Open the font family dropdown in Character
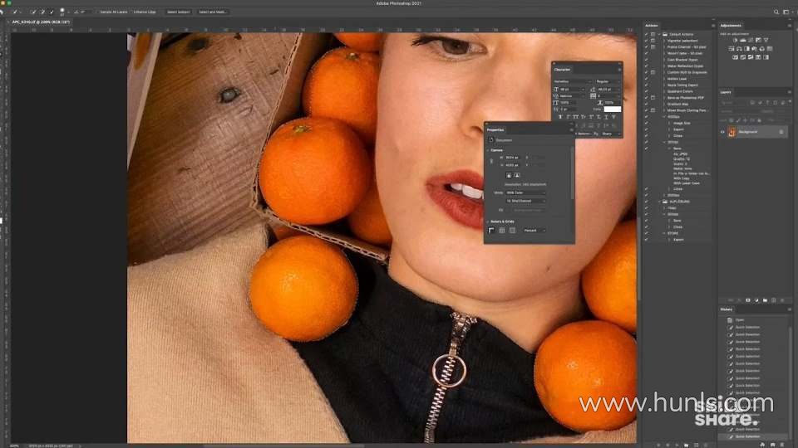This screenshot has height=448, width=798. [573, 81]
